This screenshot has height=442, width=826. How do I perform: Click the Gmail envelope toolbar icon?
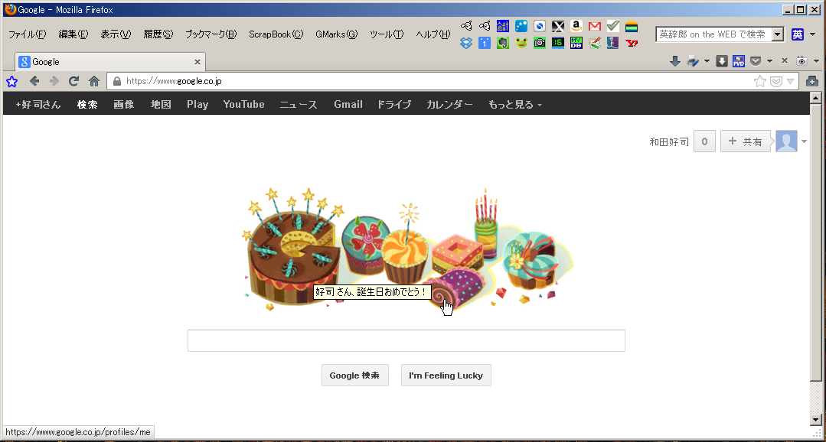(x=594, y=26)
